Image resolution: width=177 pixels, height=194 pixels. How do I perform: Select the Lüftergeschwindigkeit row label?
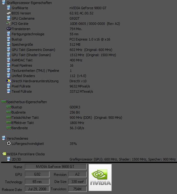pos(28,144)
